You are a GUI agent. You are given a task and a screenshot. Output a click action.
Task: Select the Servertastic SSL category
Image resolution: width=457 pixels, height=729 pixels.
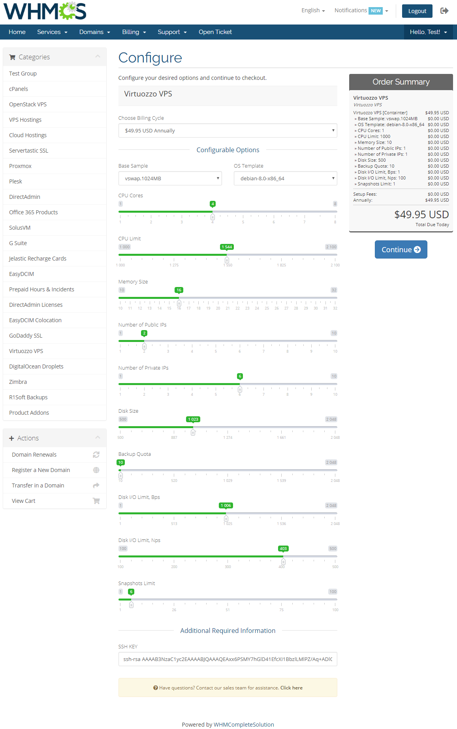click(x=55, y=151)
